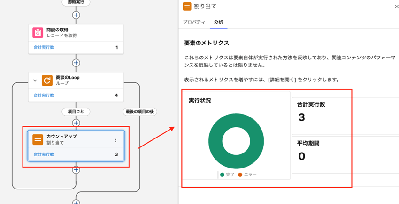
Task: Click the orange Loop icon on 商談のLoop
Action: (47, 80)
